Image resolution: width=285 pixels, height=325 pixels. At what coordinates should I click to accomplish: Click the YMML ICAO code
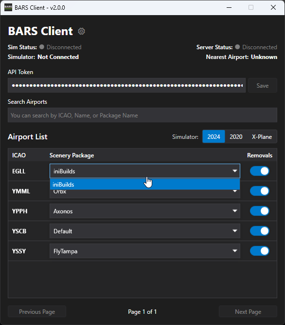21,191
